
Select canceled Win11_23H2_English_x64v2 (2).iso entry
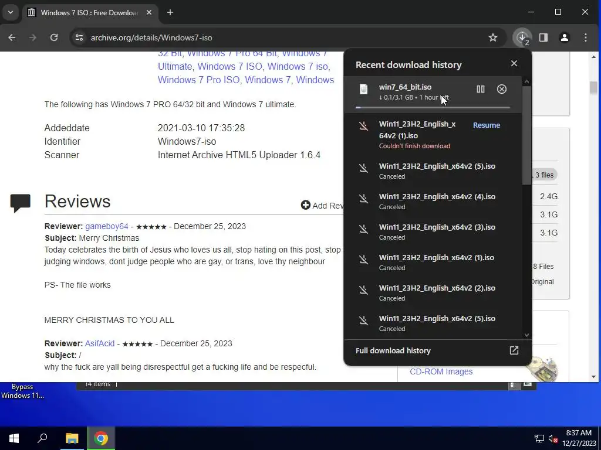click(433, 293)
